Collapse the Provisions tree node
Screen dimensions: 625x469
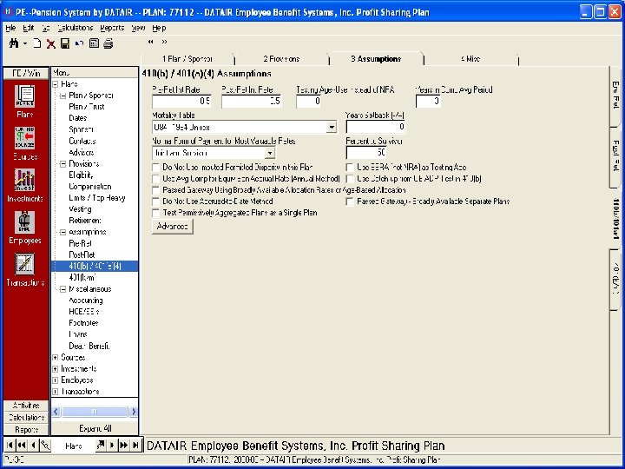pos(63,164)
